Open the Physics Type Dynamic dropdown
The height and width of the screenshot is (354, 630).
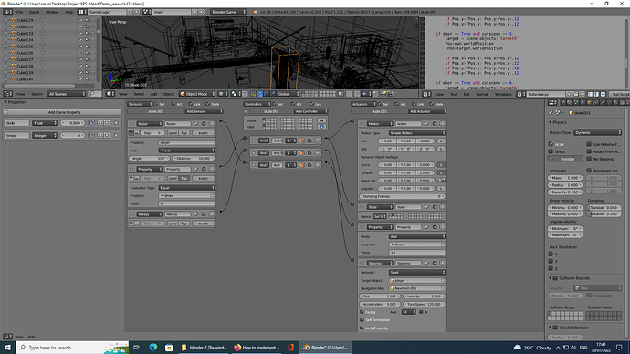click(597, 132)
